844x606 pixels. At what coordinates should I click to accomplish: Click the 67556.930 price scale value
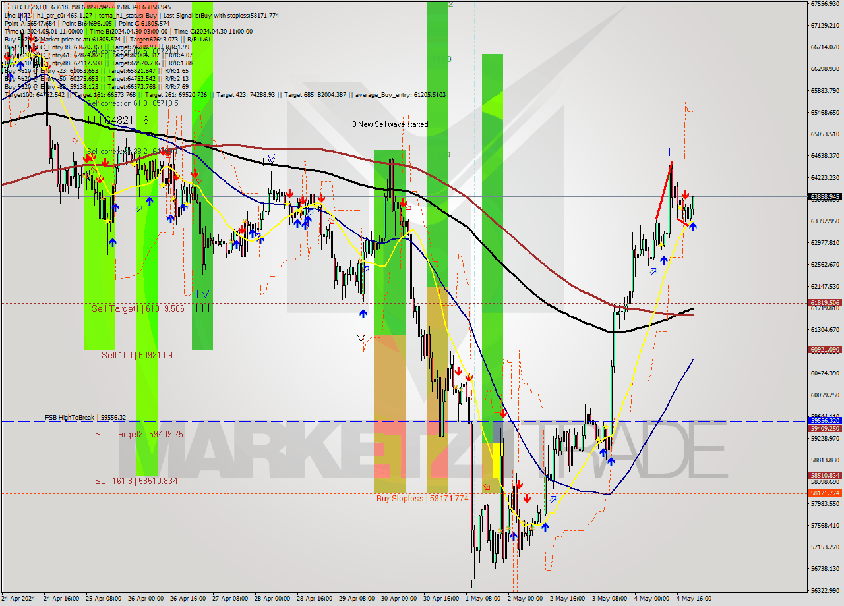(x=825, y=3)
